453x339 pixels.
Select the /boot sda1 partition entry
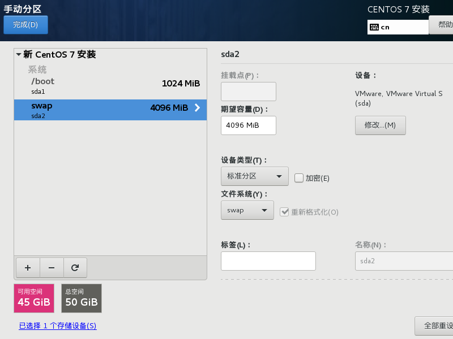tap(110, 85)
